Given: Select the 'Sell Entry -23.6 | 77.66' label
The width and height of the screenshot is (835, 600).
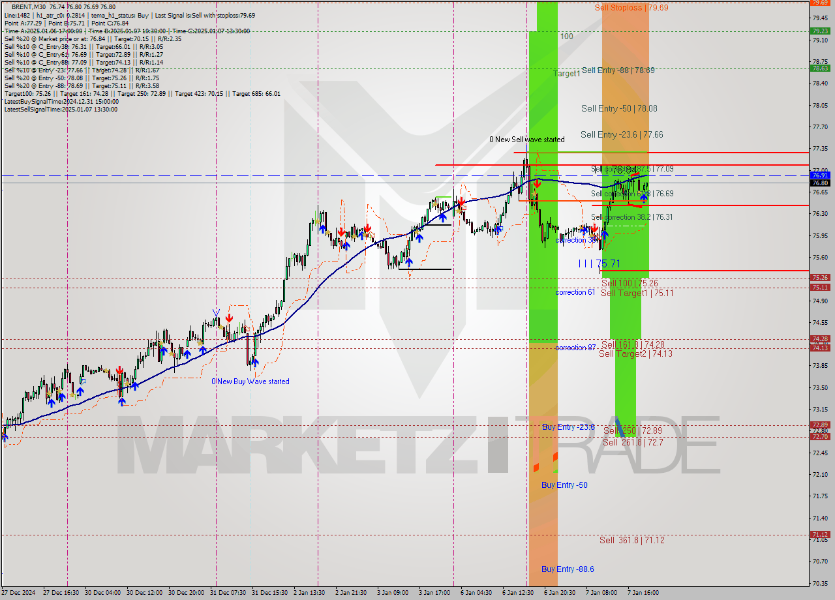Looking at the screenshot, I should pyautogui.click(x=622, y=134).
